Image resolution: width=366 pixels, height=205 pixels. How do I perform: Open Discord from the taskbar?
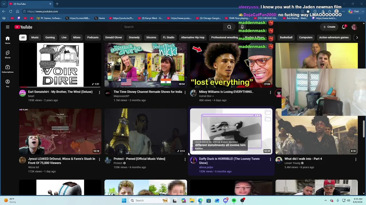click(x=225, y=200)
